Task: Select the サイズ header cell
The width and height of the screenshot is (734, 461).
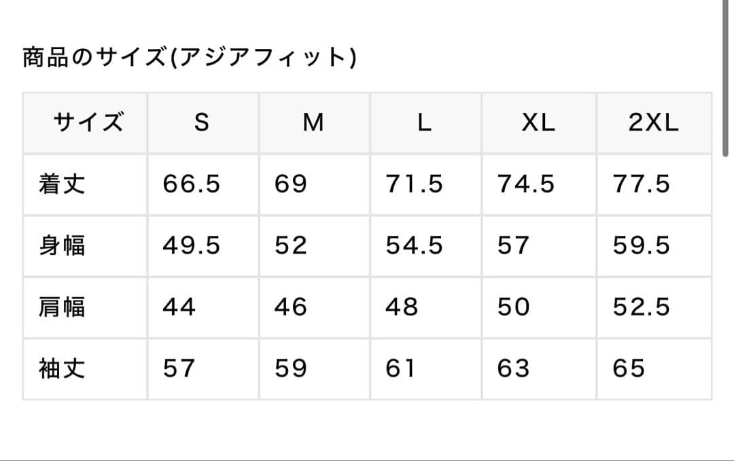Action: [88, 123]
